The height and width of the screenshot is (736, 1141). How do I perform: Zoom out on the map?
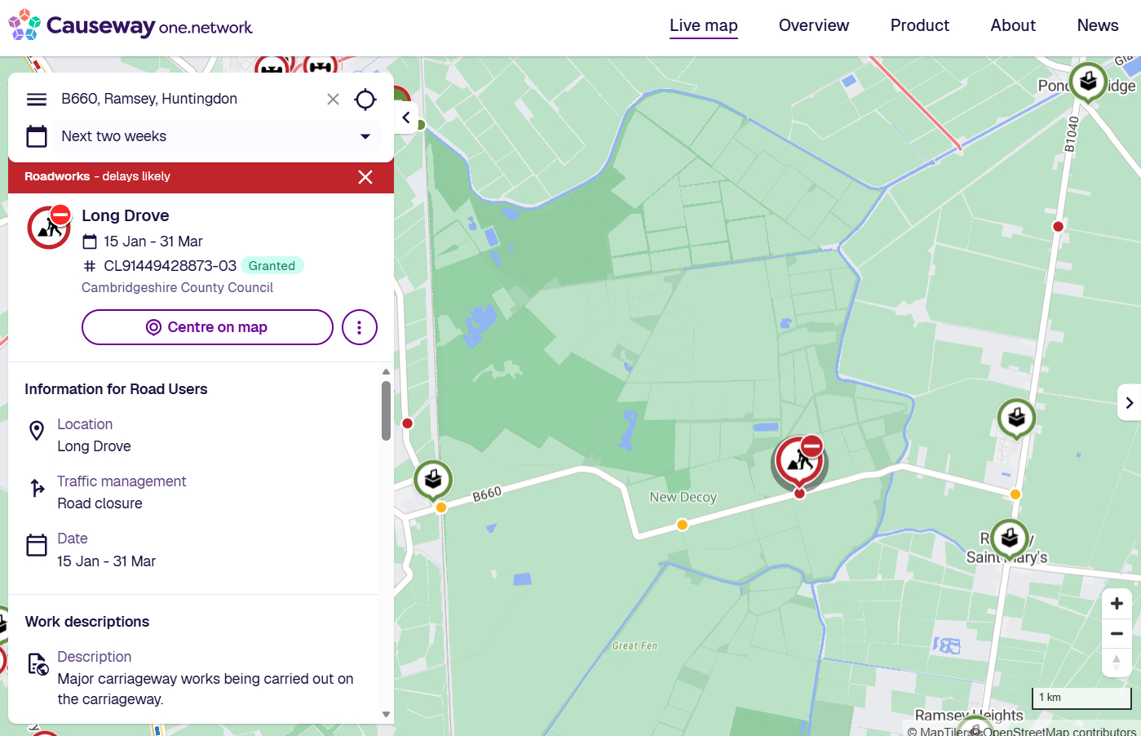coord(1117,634)
